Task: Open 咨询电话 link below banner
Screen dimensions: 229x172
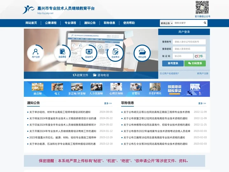Action: coord(101,75)
